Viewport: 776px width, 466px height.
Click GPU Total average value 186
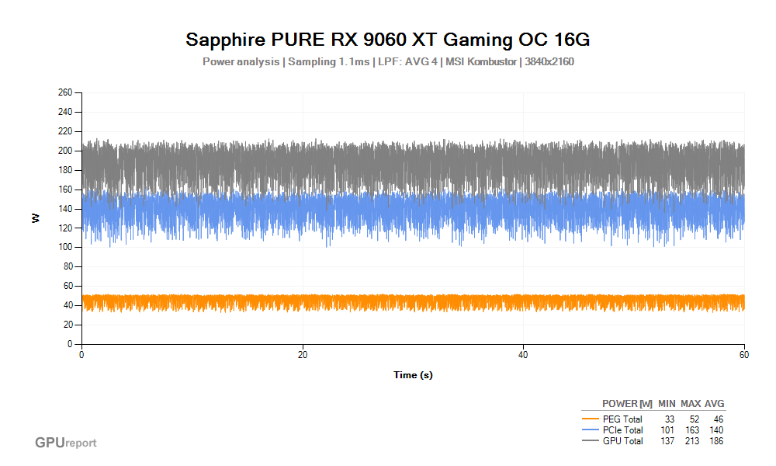(x=716, y=441)
